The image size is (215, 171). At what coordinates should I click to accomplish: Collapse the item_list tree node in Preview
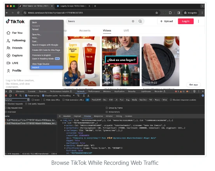[61, 120]
